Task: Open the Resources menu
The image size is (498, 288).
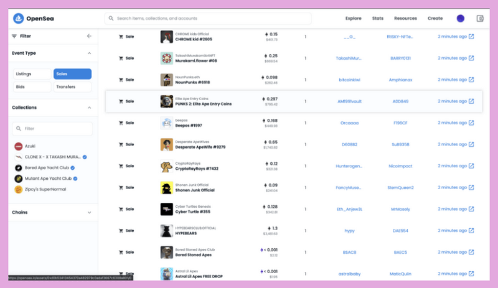Action: [405, 19]
